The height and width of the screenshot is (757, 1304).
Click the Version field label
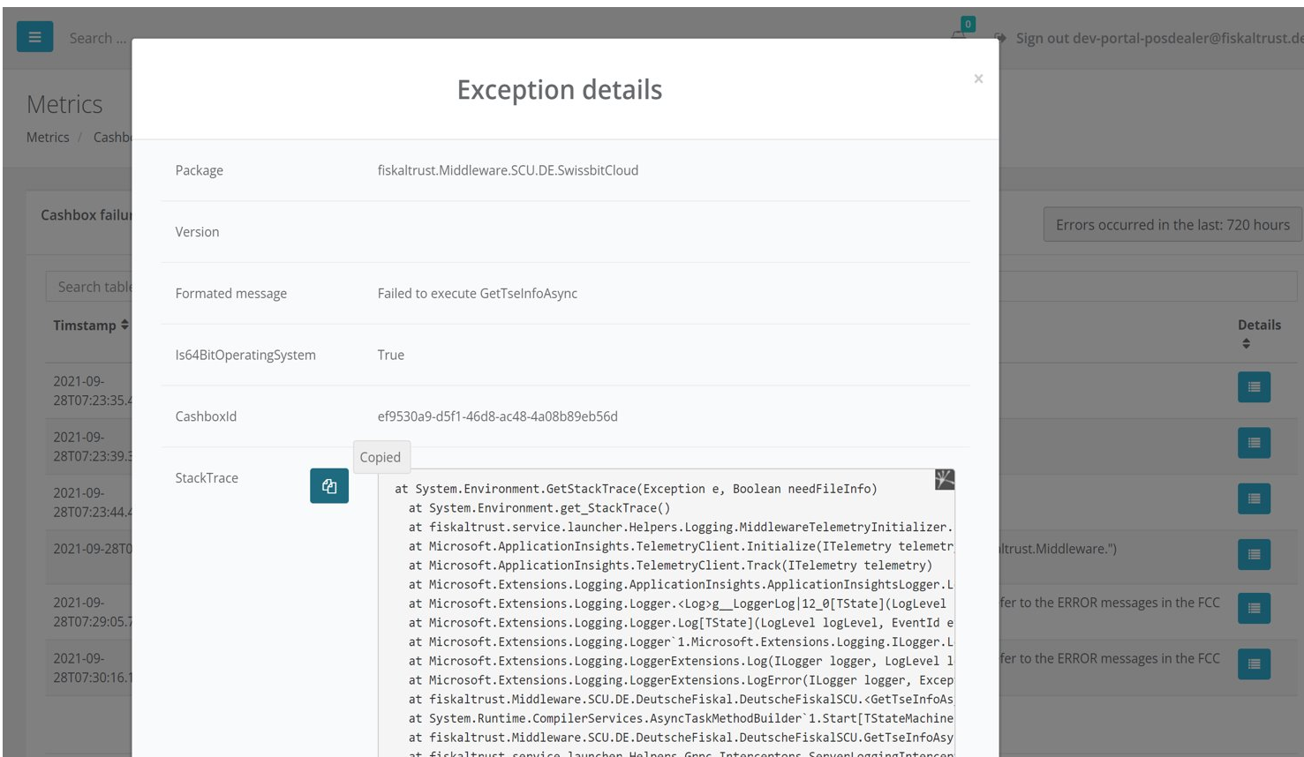click(197, 232)
